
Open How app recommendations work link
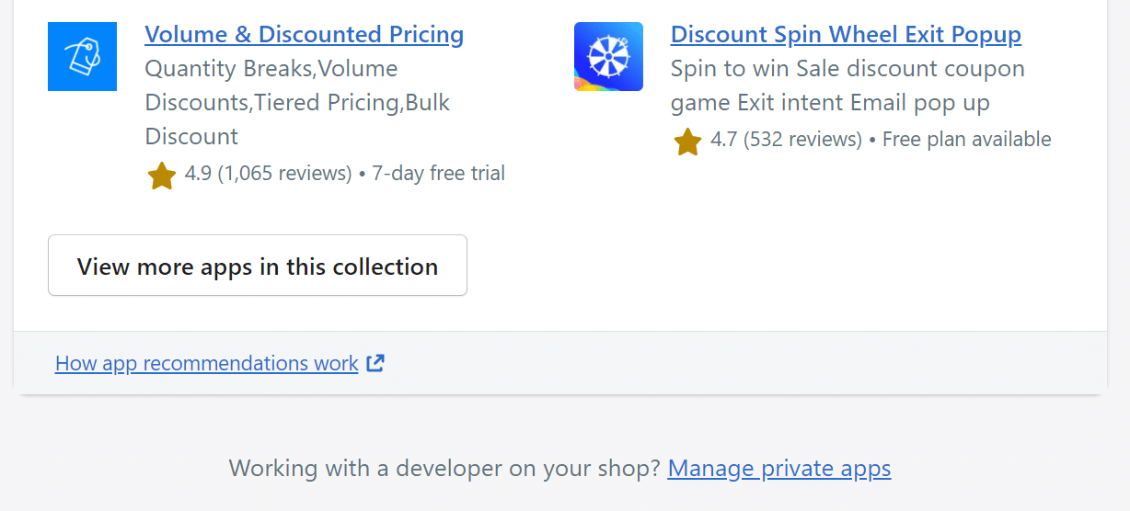(x=207, y=363)
